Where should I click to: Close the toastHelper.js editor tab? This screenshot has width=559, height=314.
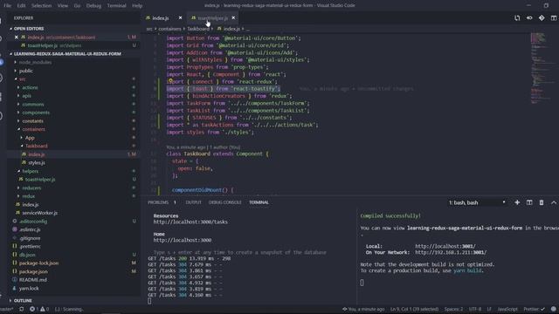tap(233, 17)
